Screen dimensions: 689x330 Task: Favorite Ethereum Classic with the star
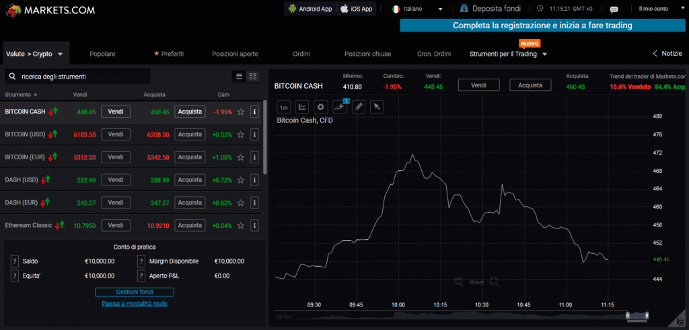[240, 226]
